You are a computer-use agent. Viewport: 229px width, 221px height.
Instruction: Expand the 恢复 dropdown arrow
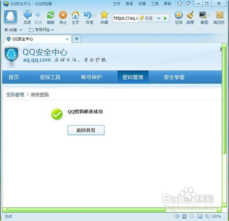94,15
